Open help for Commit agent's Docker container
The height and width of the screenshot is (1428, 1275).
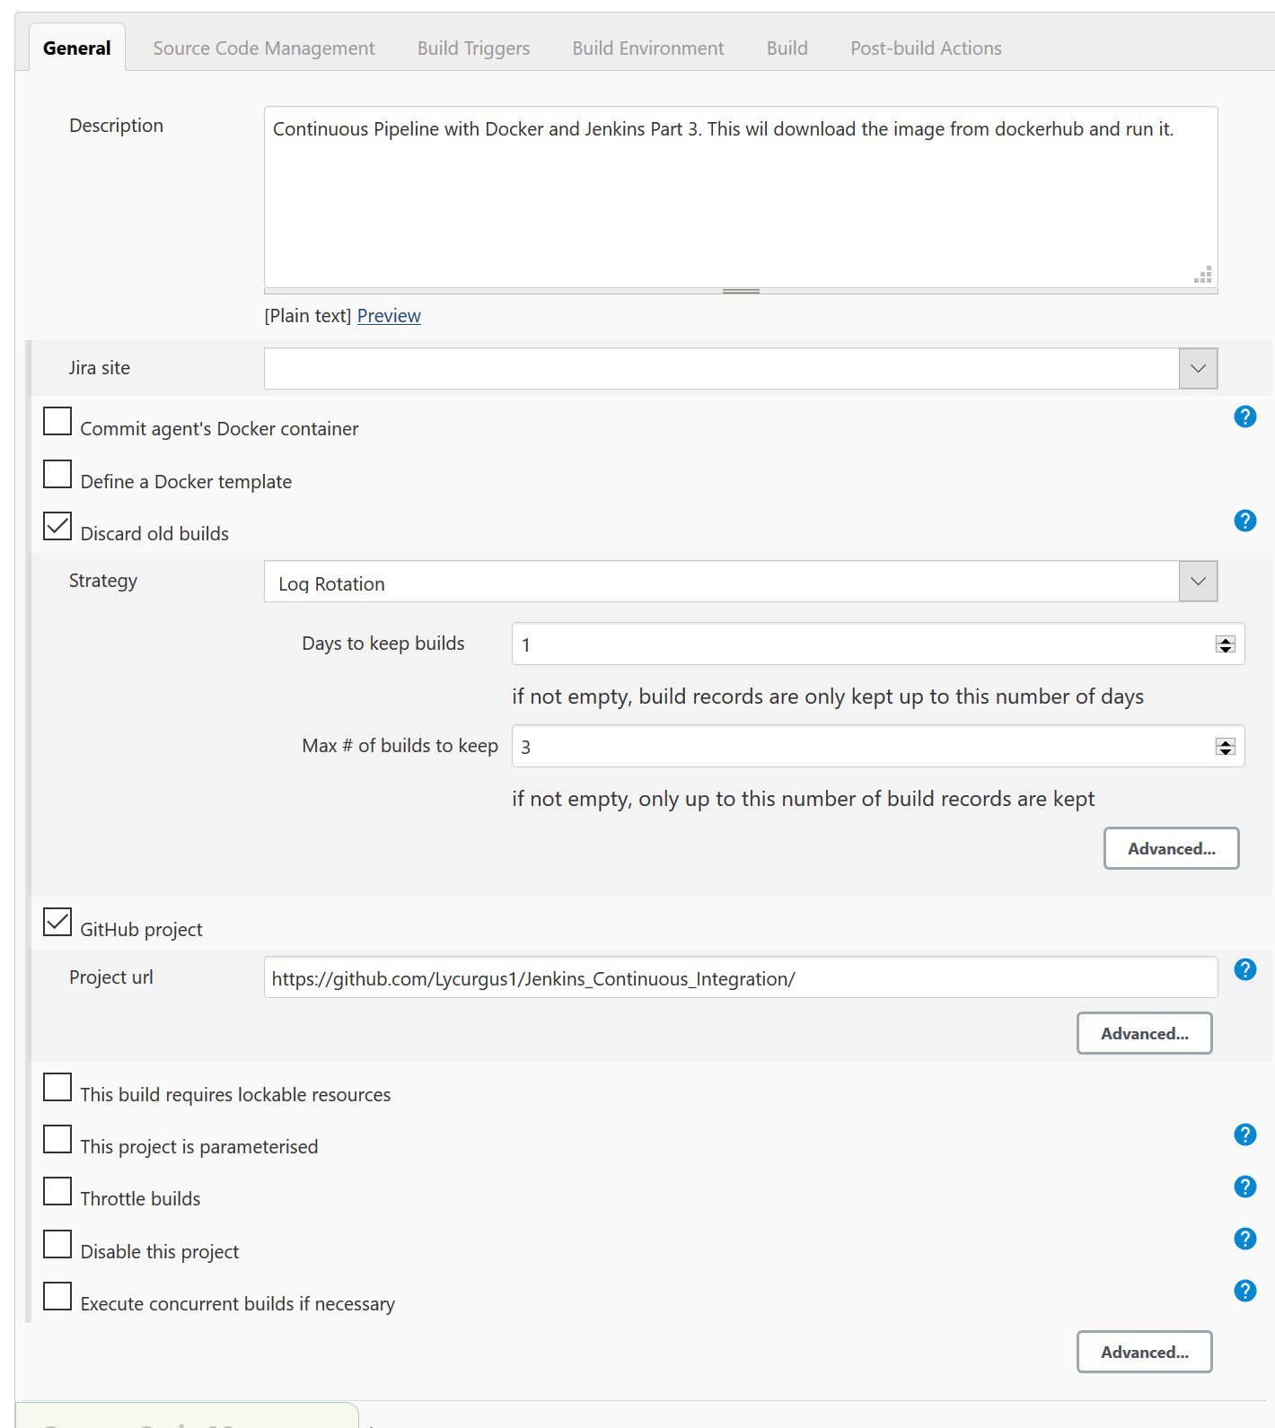pos(1244,416)
